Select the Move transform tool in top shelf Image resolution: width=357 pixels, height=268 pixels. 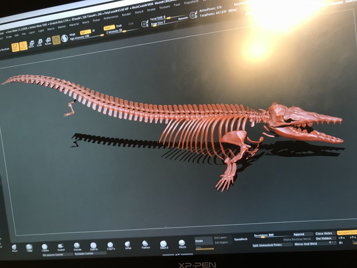(x=31, y=44)
